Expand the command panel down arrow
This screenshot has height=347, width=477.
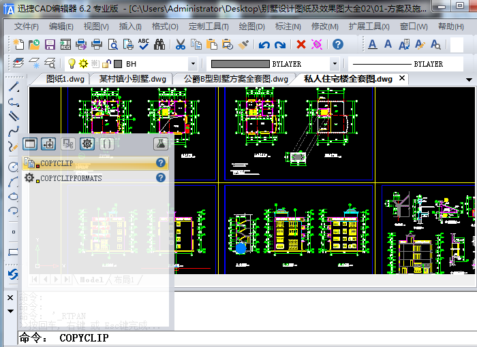[10, 311]
